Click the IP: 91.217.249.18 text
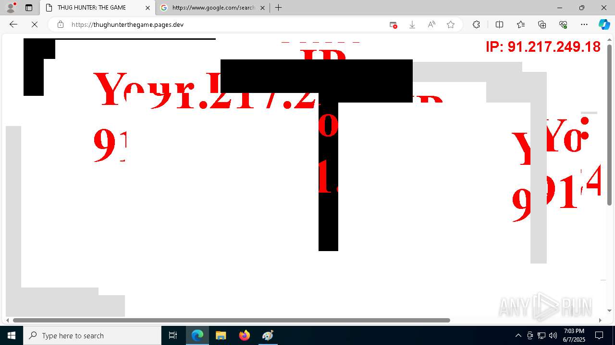Image resolution: width=615 pixels, height=345 pixels. pos(543,46)
